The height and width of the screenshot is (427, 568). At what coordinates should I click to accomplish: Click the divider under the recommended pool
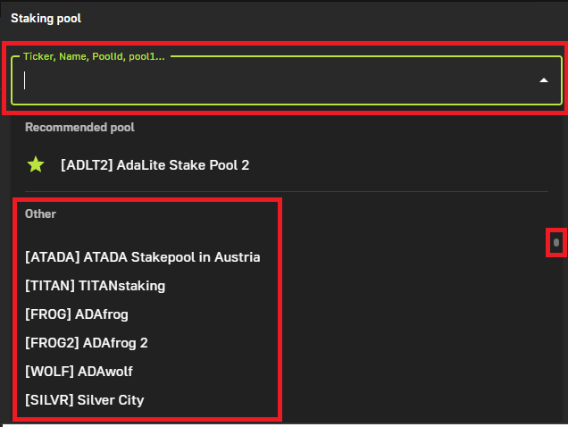click(x=287, y=191)
